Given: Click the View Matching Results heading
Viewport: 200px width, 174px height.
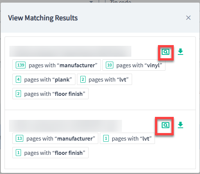Looking at the screenshot, I should [43, 18].
